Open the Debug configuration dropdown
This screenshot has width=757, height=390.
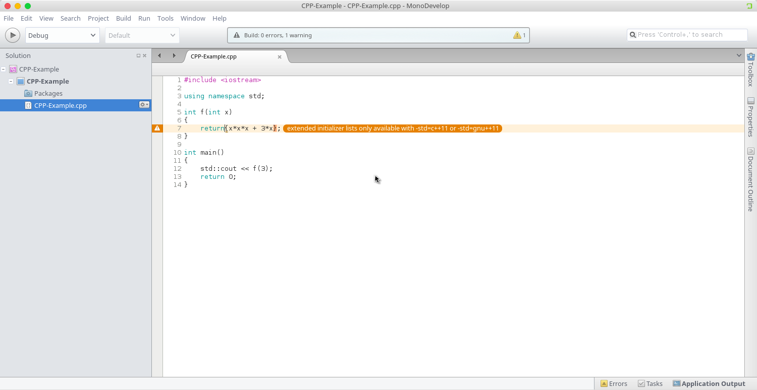tap(62, 35)
